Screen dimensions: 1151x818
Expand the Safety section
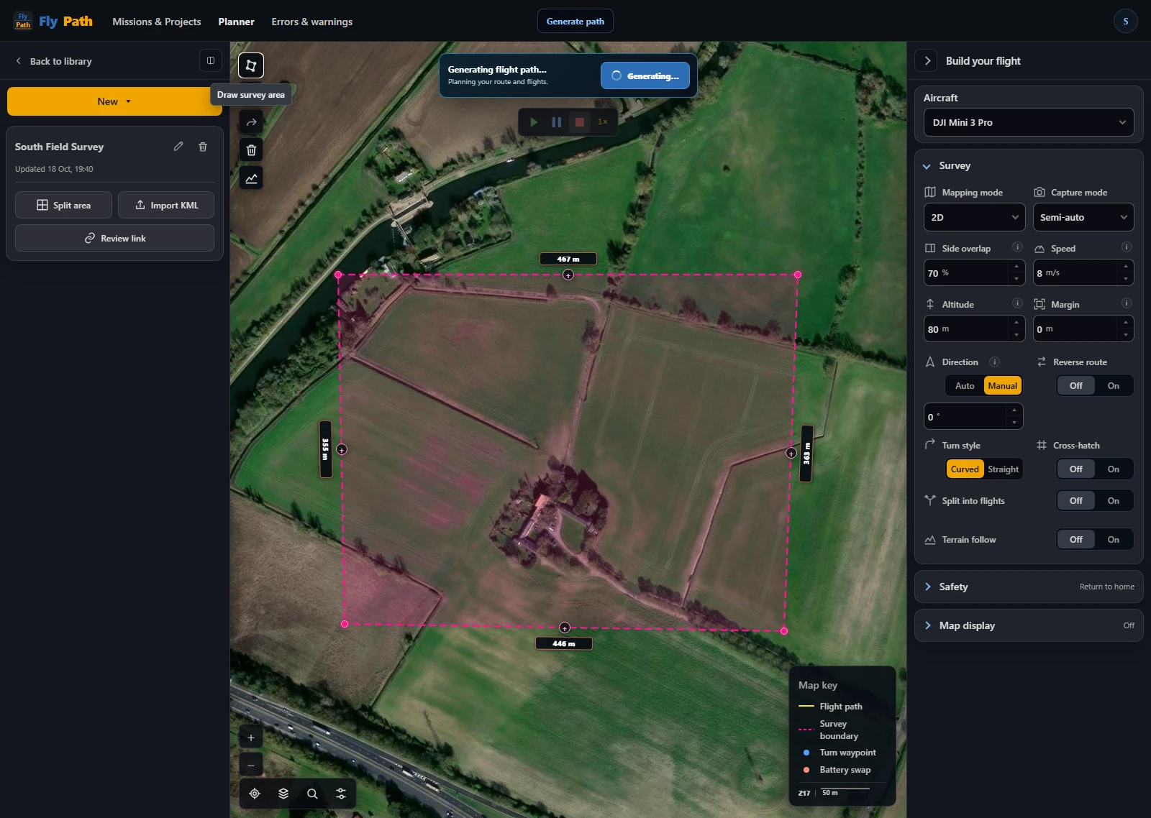click(1029, 587)
